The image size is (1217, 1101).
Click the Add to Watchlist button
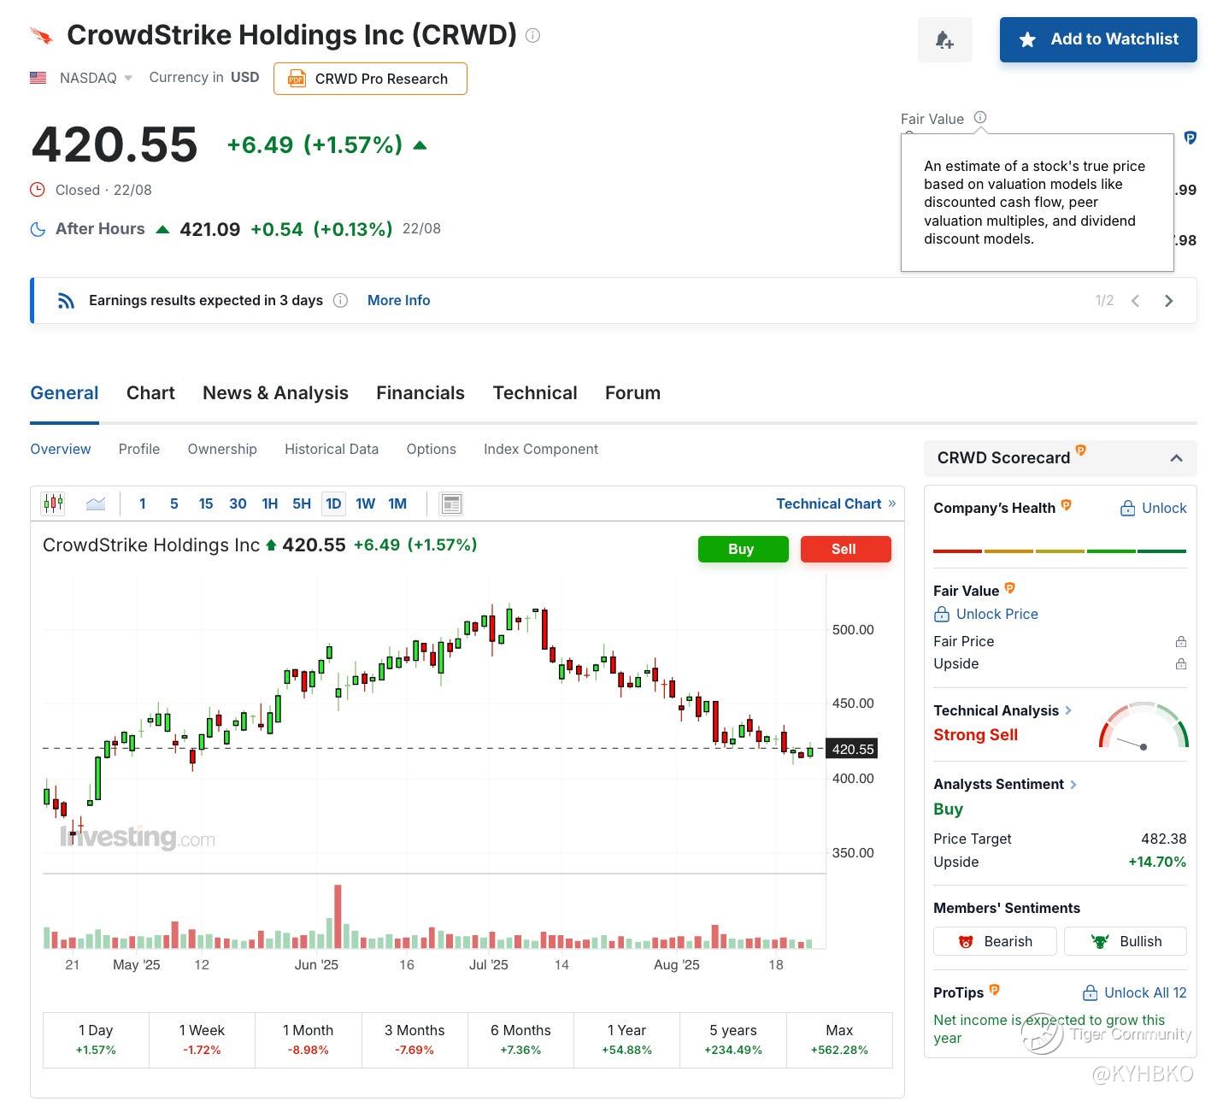pos(1098,39)
